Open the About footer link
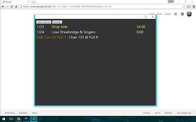The width and height of the screenshot is (196, 122). tap(35, 113)
